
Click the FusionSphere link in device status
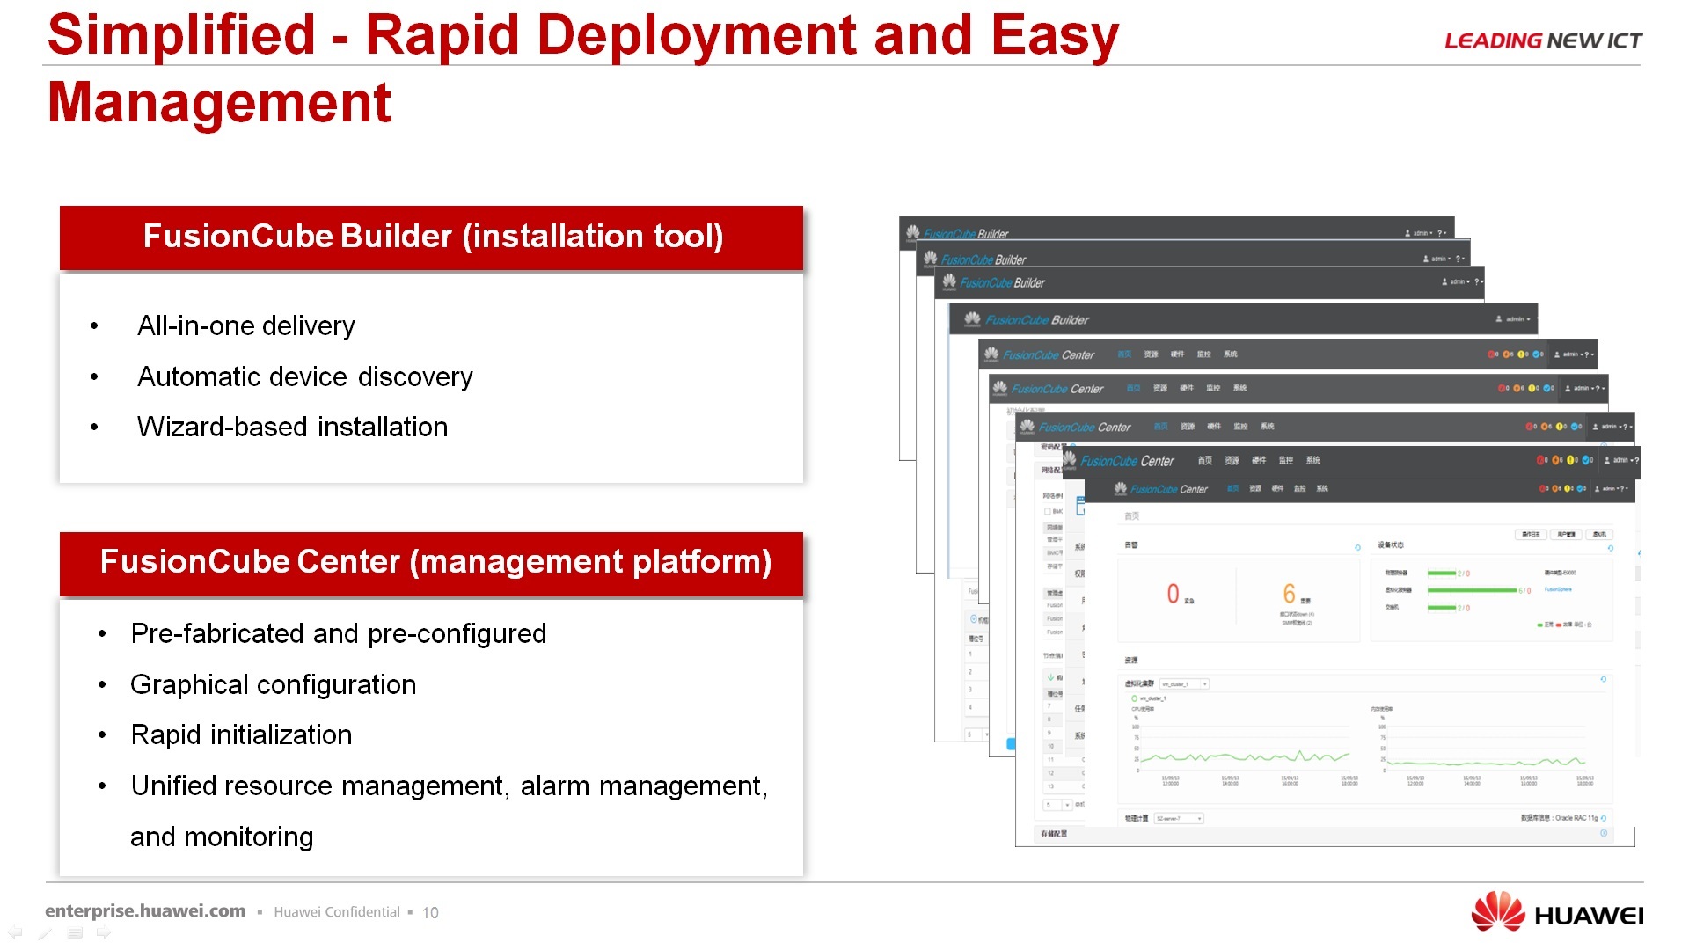(1557, 589)
